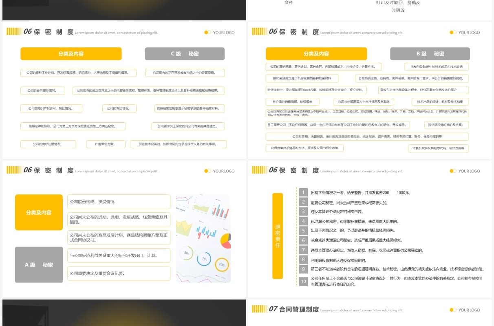Select line '利用职权强制他人违反保密规定的。'
This screenshot has height=326, width=494.
tap(339, 260)
